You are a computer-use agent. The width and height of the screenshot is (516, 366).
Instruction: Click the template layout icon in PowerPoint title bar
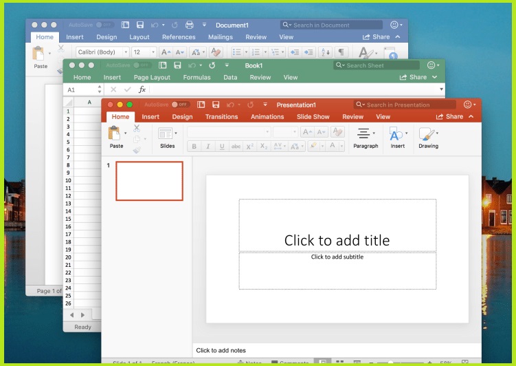pos(201,105)
